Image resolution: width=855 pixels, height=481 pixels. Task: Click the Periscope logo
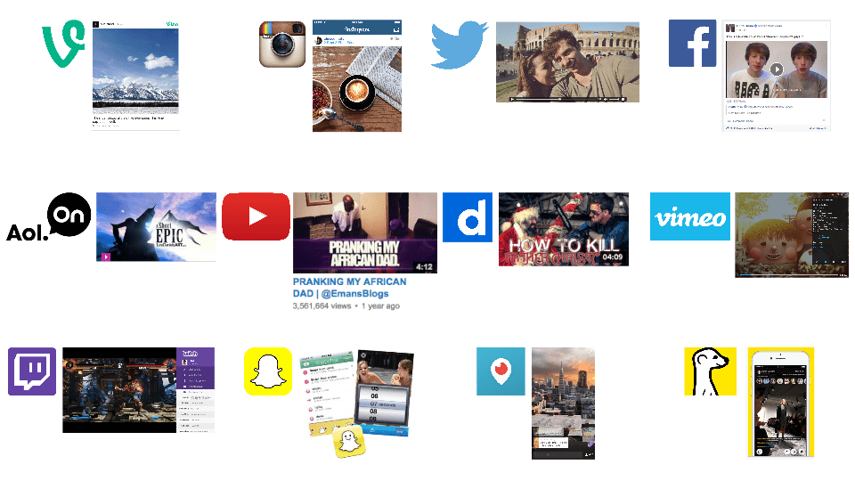pyautogui.click(x=501, y=371)
